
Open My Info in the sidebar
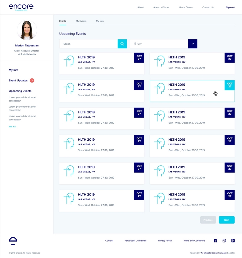pos(14,70)
